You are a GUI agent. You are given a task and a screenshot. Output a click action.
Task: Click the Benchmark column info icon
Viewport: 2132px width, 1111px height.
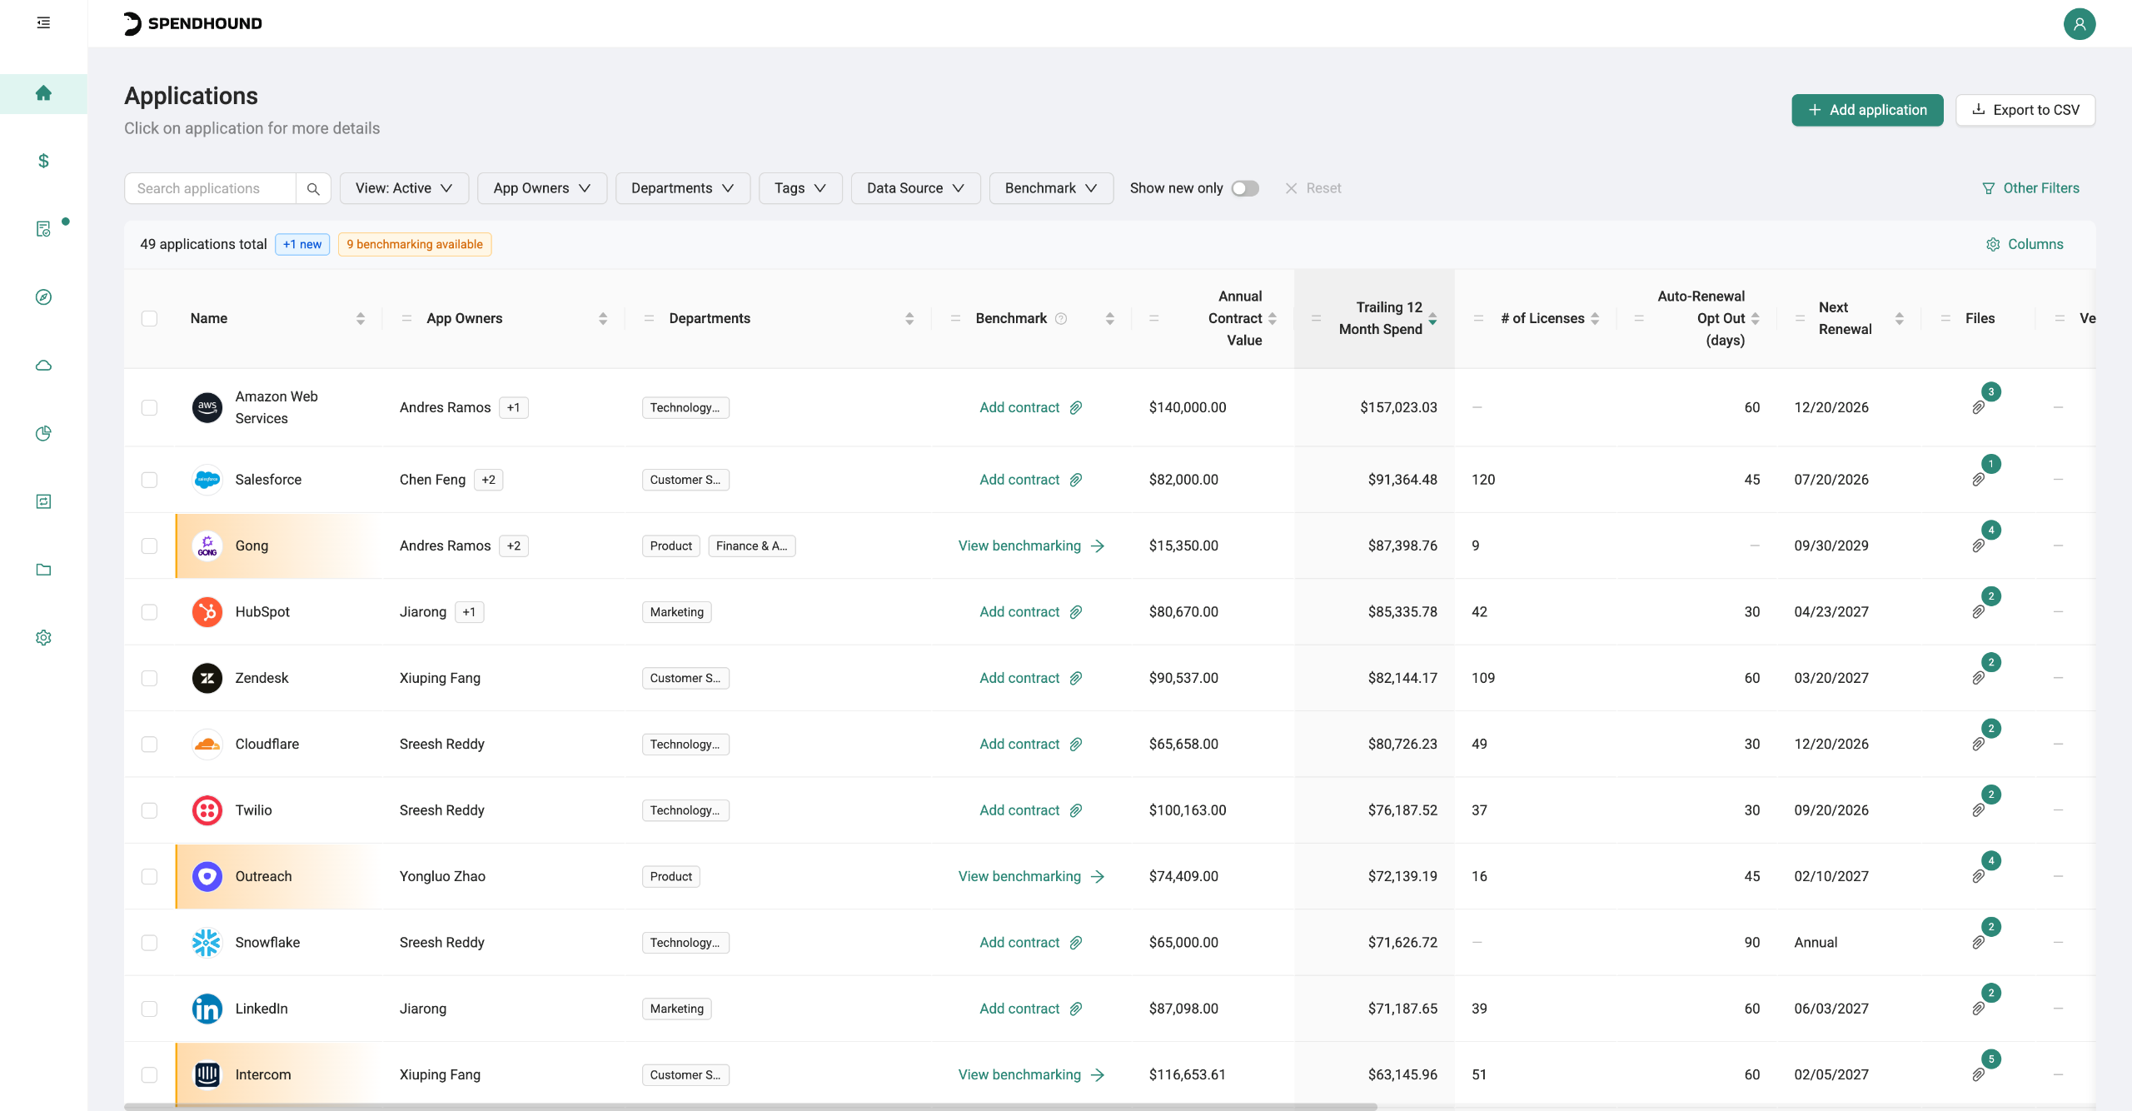(x=1061, y=319)
